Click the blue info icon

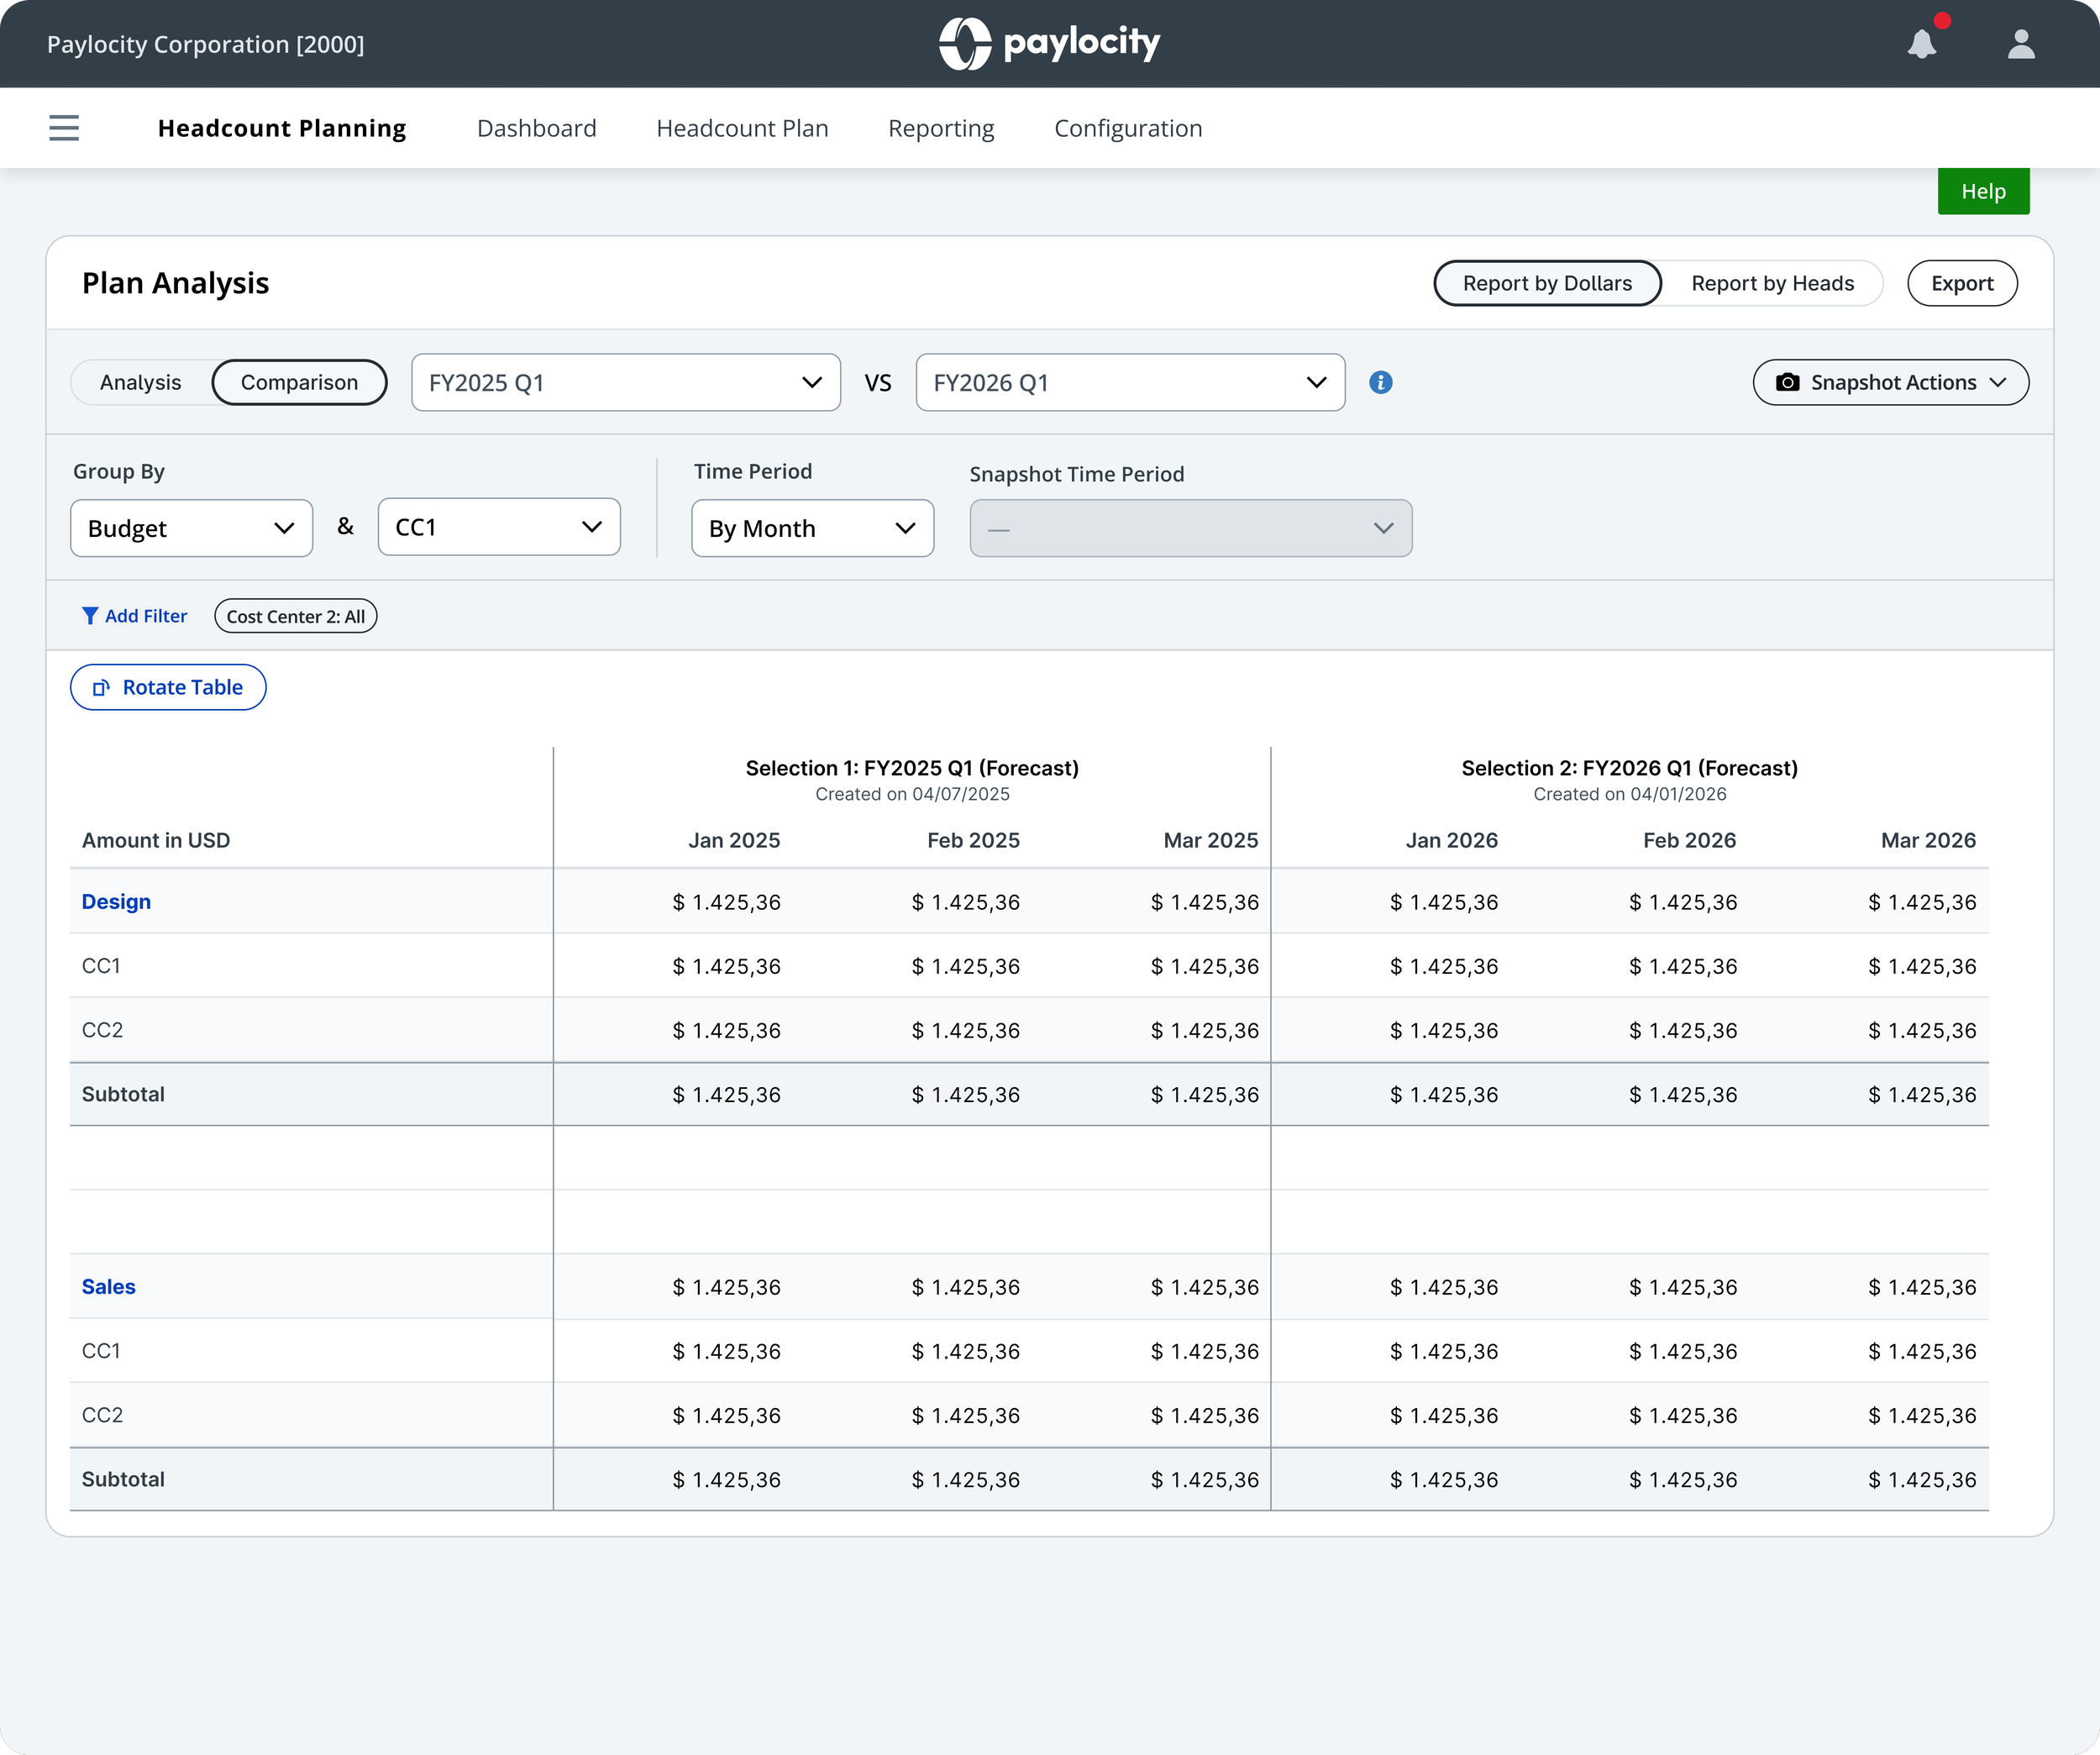(1380, 382)
